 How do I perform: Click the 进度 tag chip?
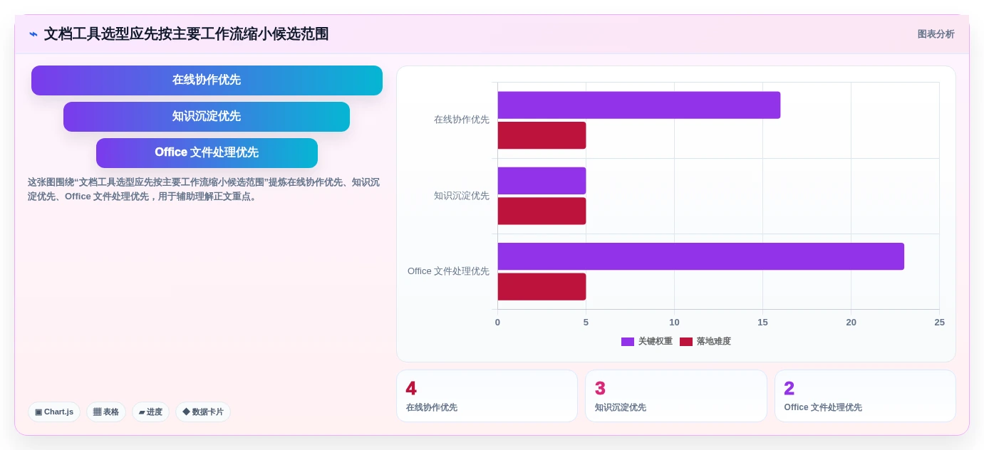150,412
